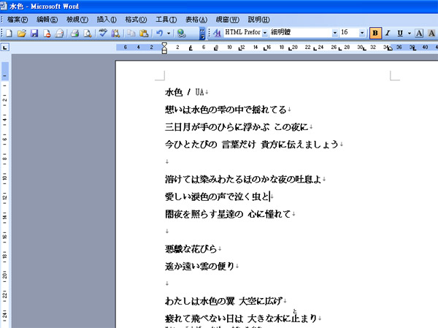Click the email envelope toolbar icon
This screenshot has height=328, width=438.
[59, 34]
